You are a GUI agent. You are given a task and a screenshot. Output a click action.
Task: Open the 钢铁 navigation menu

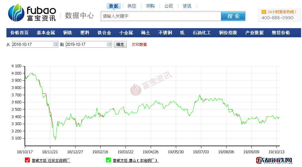pyautogui.click(x=68, y=33)
